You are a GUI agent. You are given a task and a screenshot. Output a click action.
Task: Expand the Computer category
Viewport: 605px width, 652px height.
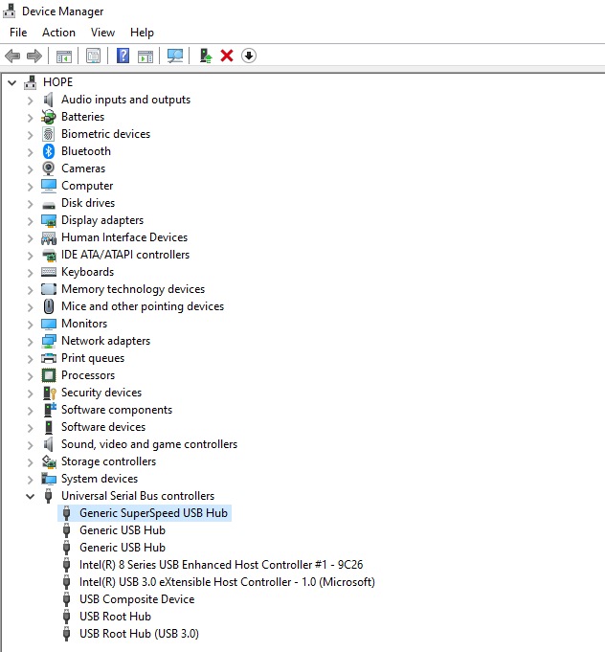click(x=30, y=187)
